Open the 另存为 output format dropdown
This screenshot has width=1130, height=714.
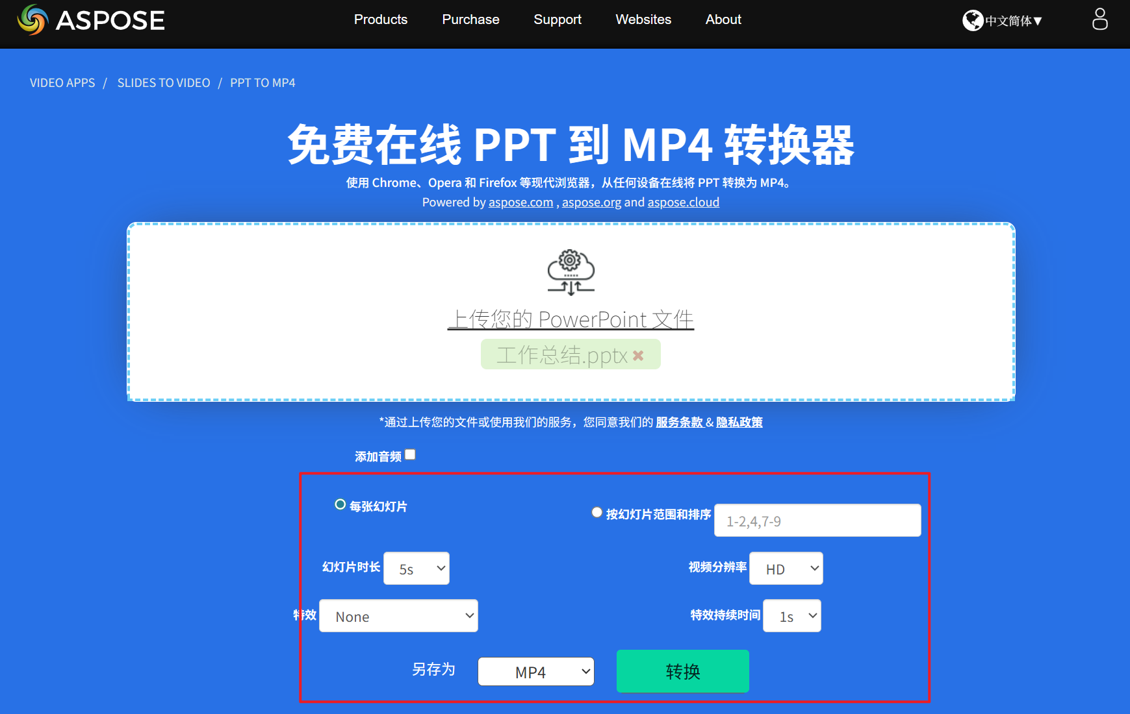[x=535, y=671]
